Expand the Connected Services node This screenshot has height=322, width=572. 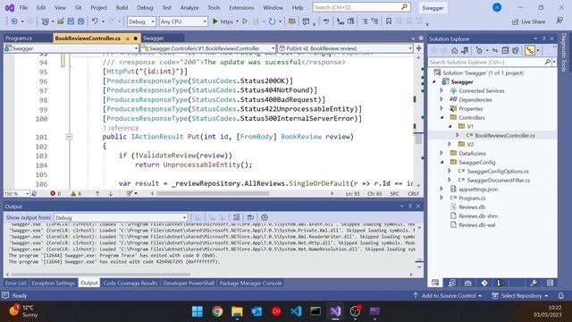442,90
